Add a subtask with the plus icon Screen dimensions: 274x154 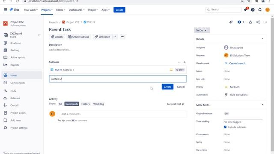[185, 62]
